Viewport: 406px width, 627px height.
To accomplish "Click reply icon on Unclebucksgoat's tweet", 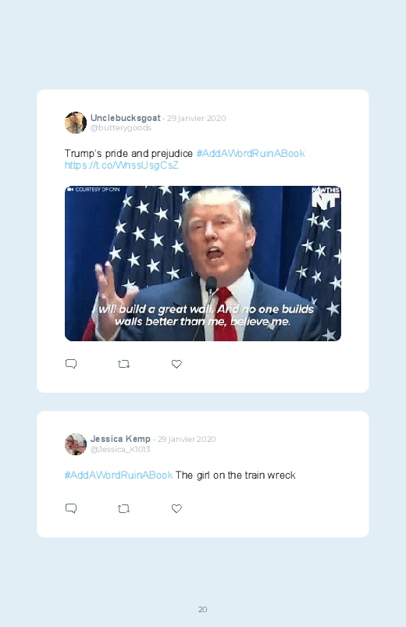I will (71, 364).
